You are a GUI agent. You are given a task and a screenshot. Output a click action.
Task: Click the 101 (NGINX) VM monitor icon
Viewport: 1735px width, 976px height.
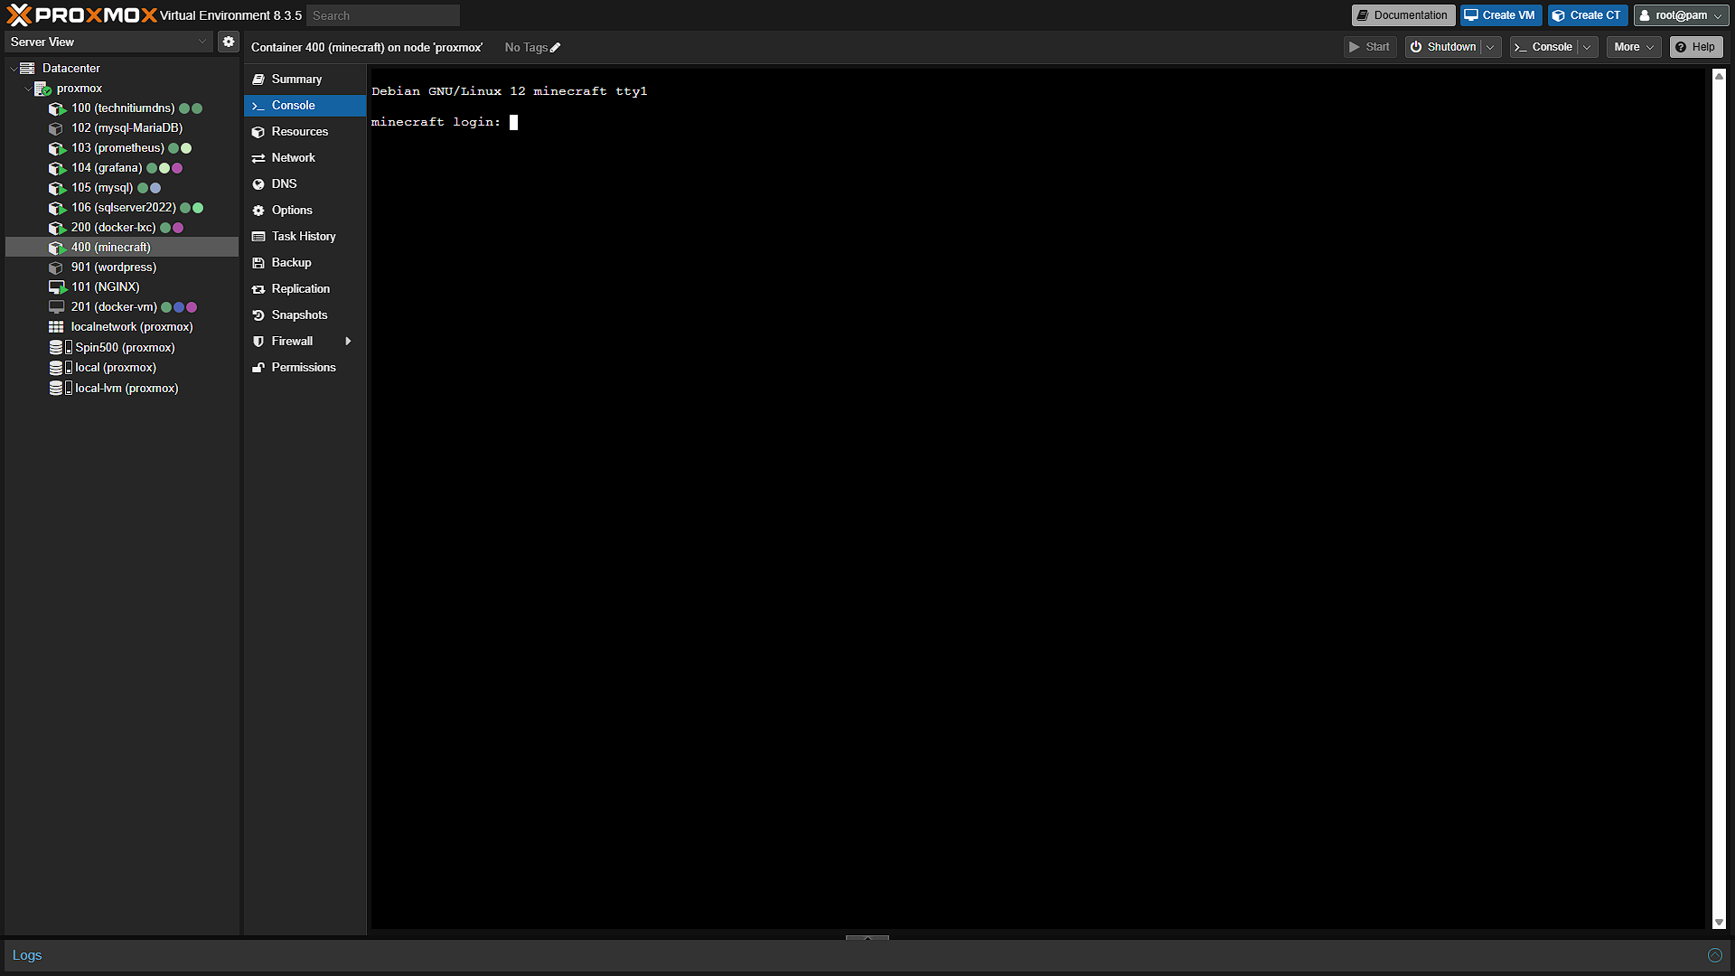tap(57, 287)
